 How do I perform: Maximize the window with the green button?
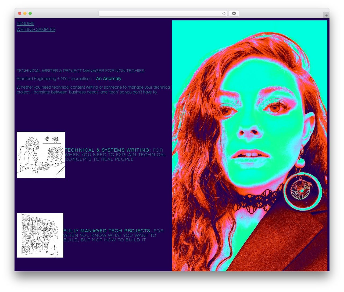pyautogui.click(x=30, y=13)
